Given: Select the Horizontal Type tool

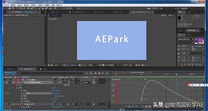Looking at the screenshot, I should click(35, 8).
